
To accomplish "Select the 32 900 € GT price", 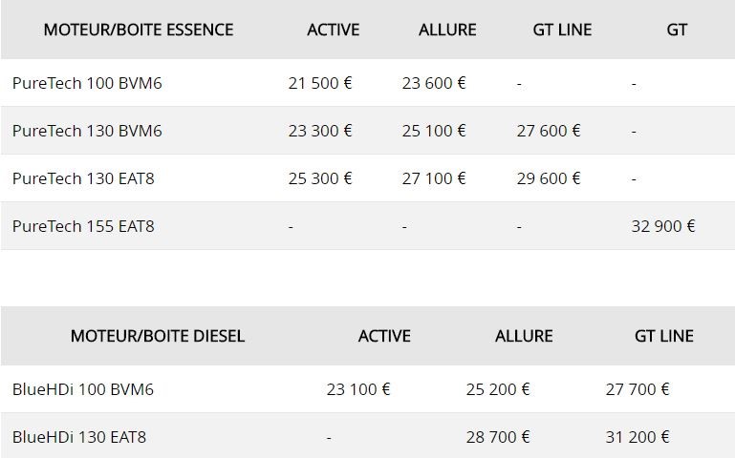I will pyautogui.click(x=663, y=226).
